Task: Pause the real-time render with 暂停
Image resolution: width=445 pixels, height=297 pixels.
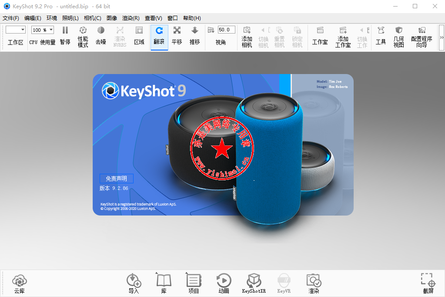Action: [65, 37]
